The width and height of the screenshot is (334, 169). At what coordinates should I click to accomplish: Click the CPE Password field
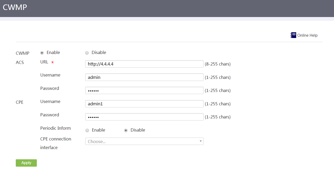point(144,117)
